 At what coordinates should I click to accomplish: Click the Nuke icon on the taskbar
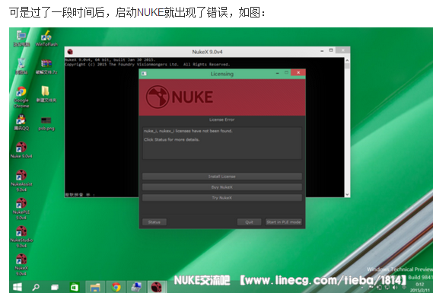point(156,287)
